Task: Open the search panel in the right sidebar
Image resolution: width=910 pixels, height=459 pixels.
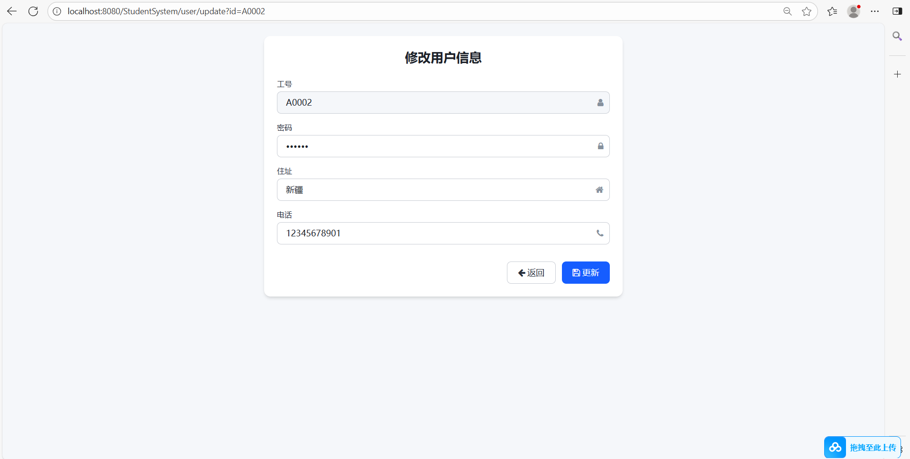Action: tap(897, 36)
